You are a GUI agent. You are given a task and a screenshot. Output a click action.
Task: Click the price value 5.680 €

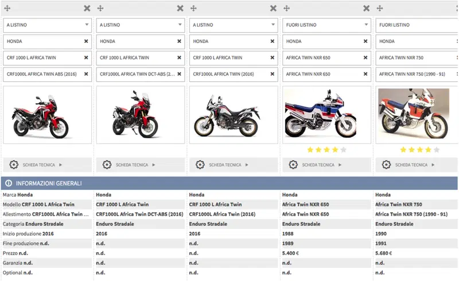coord(383,254)
